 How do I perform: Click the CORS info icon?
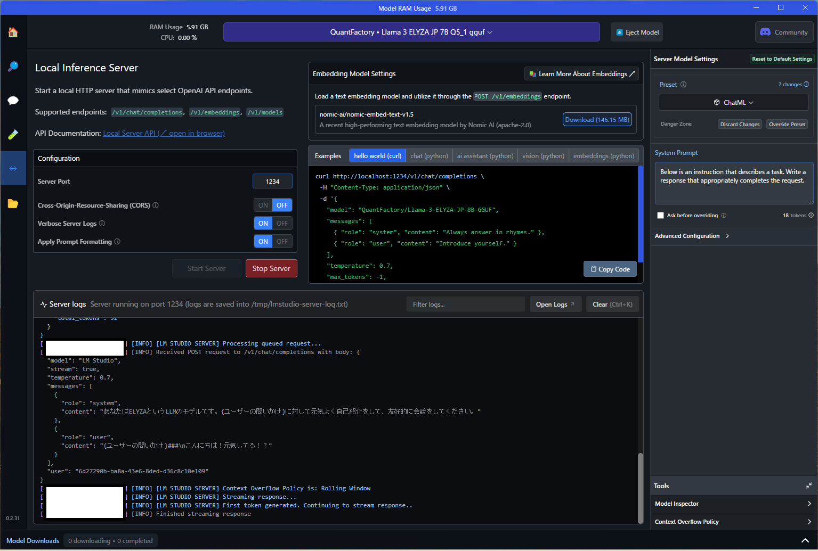[156, 205]
